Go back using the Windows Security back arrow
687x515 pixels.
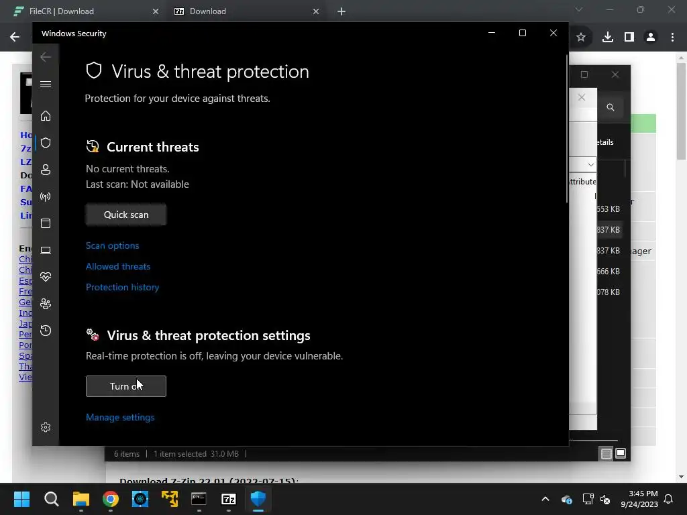(x=46, y=57)
